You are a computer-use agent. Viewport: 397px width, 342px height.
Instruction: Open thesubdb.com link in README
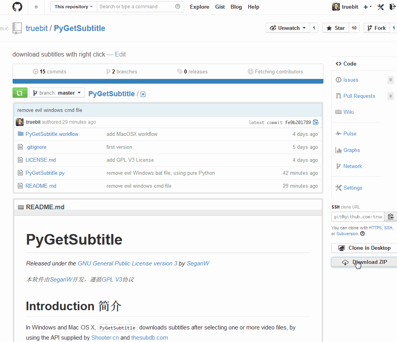pyautogui.click(x=150, y=338)
